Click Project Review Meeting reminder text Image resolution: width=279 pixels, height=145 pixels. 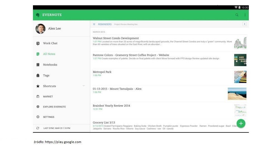point(126,24)
